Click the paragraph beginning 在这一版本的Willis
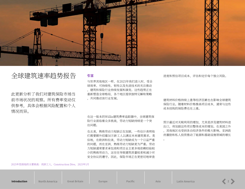 point(121,121)
